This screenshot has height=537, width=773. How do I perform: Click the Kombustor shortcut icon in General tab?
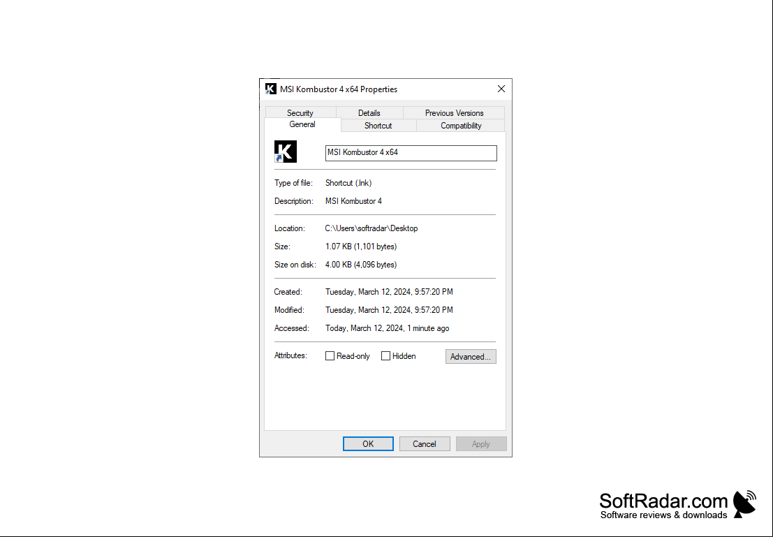(x=286, y=152)
